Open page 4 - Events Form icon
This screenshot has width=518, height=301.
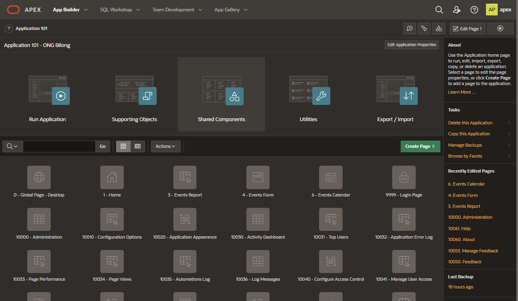pyautogui.click(x=258, y=177)
